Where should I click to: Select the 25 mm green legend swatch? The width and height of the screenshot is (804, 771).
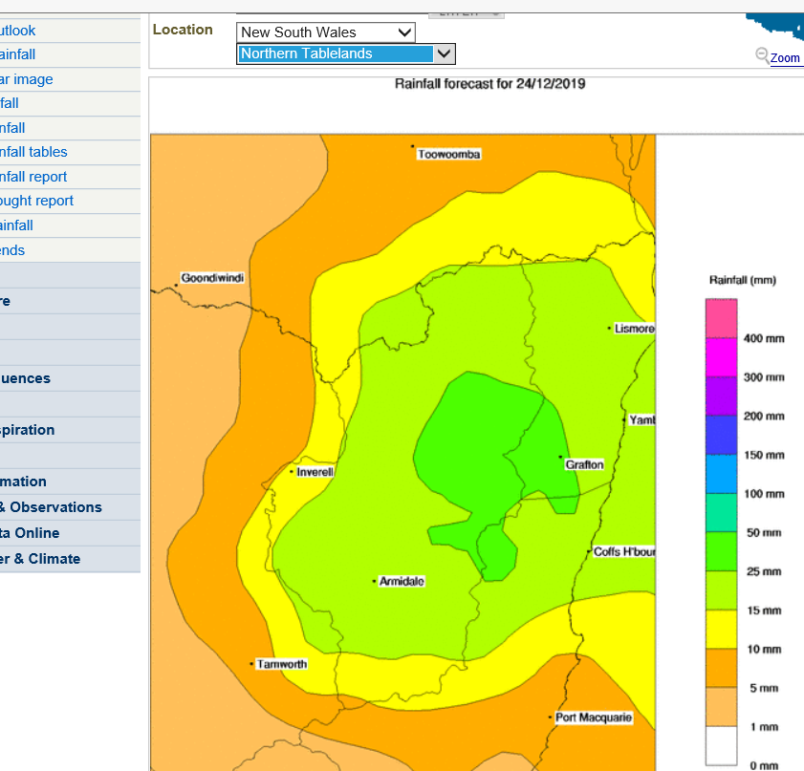click(x=721, y=552)
